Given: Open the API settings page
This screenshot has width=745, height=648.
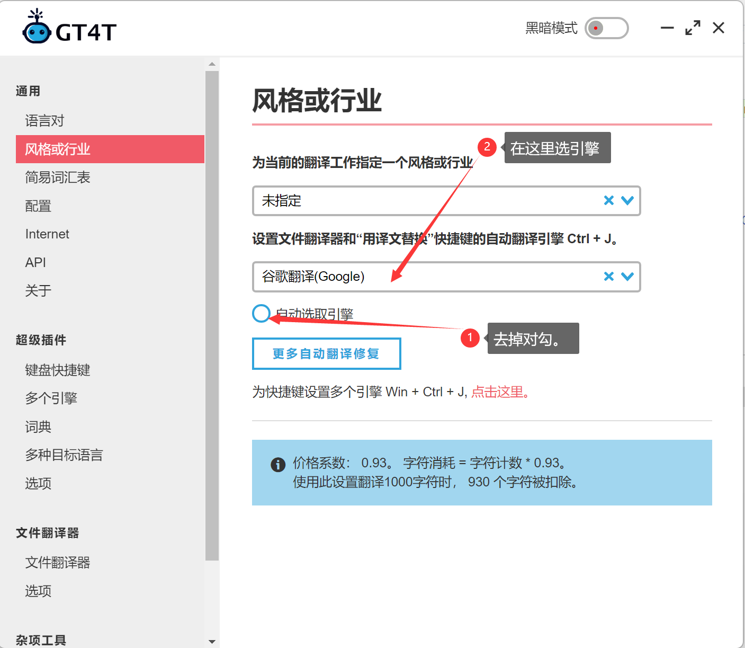Looking at the screenshot, I should coord(35,262).
